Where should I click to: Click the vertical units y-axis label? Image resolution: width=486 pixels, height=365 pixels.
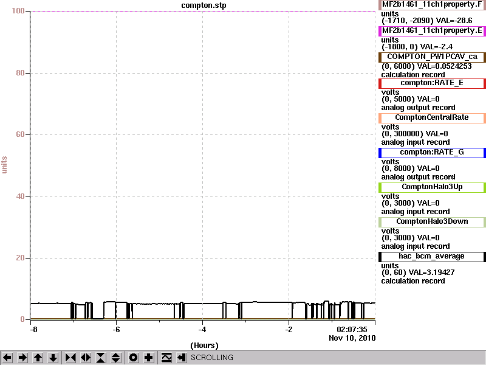click(4, 165)
